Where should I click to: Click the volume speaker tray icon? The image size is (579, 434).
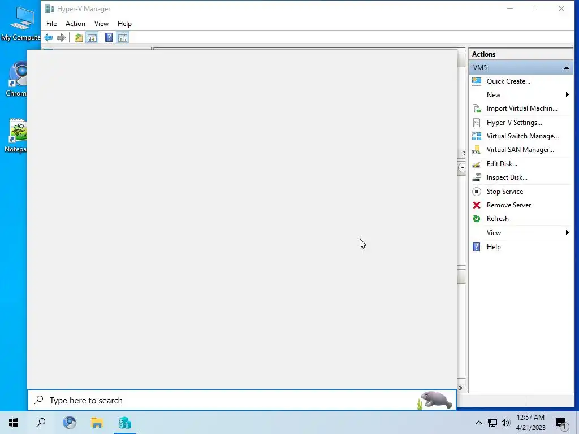click(x=505, y=423)
